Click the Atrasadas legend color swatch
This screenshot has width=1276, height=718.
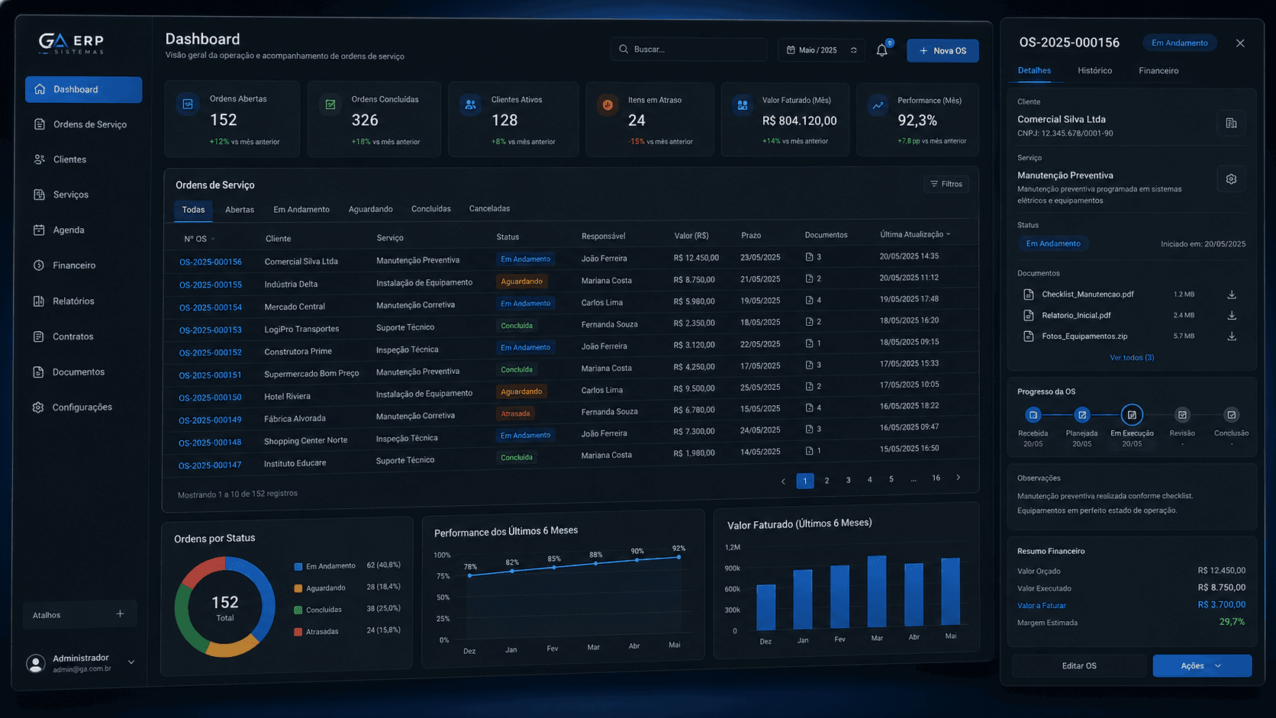(298, 632)
